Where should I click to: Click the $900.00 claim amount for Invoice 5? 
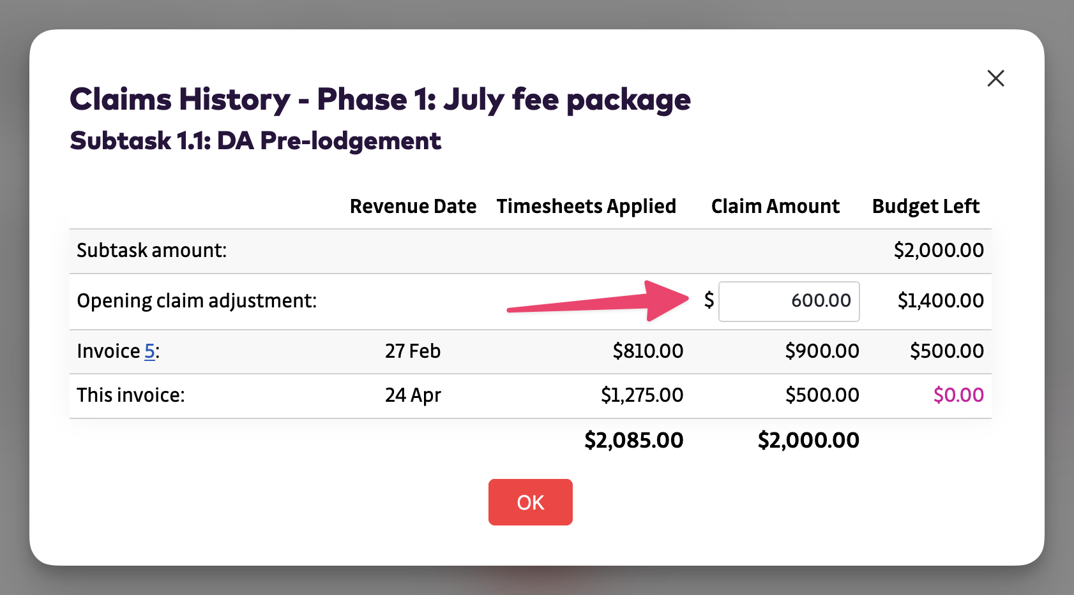pos(822,351)
